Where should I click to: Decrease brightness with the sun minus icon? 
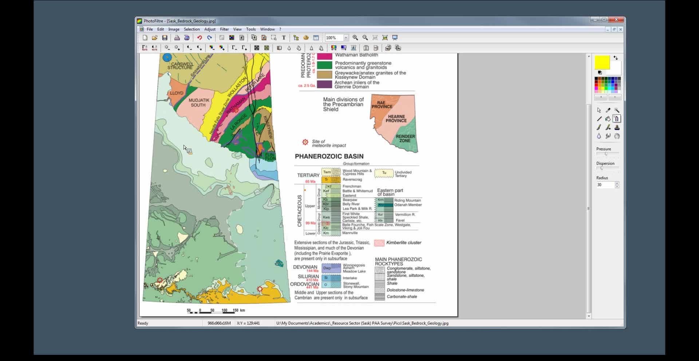[x=167, y=48]
